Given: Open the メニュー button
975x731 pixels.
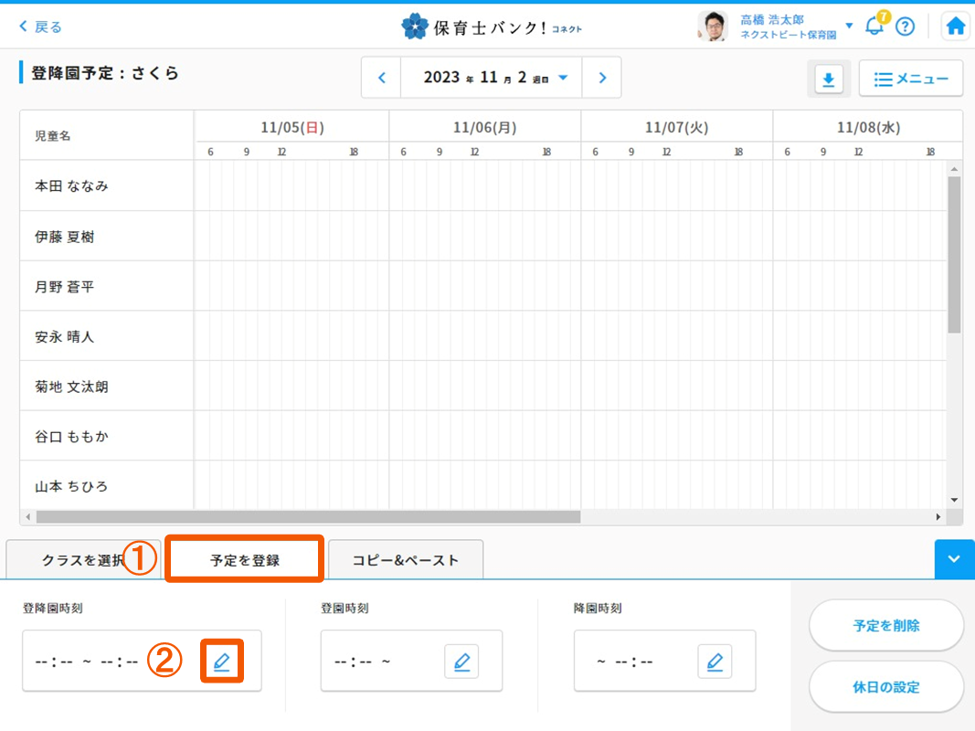Looking at the screenshot, I should [910, 79].
